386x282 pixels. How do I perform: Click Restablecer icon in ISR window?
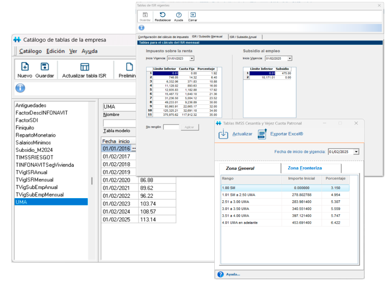point(163,15)
